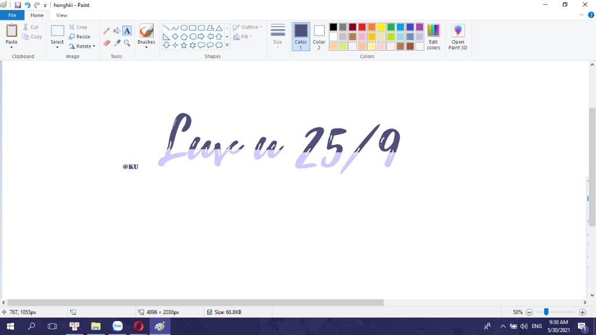Click the scroll right arrow

[x=584, y=302]
